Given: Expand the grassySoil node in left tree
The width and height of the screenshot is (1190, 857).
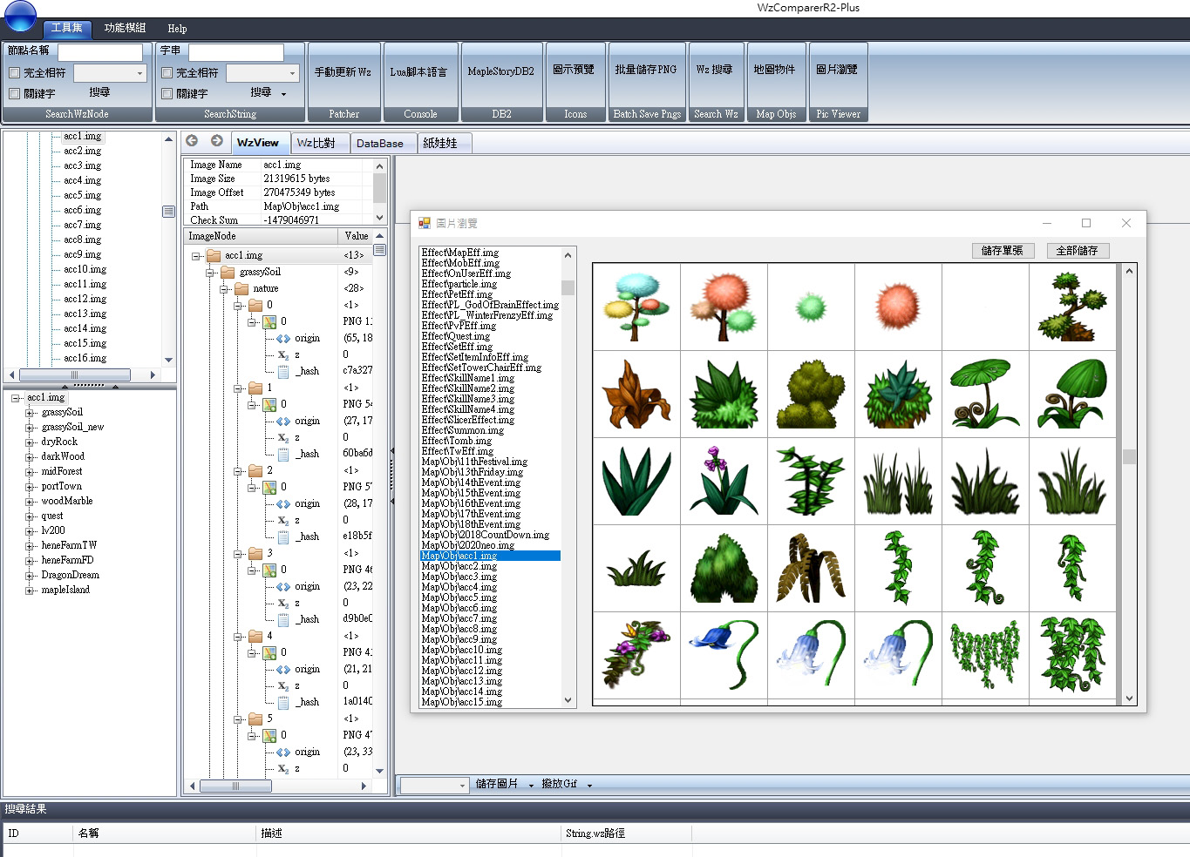Looking at the screenshot, I should click(30, 413).
